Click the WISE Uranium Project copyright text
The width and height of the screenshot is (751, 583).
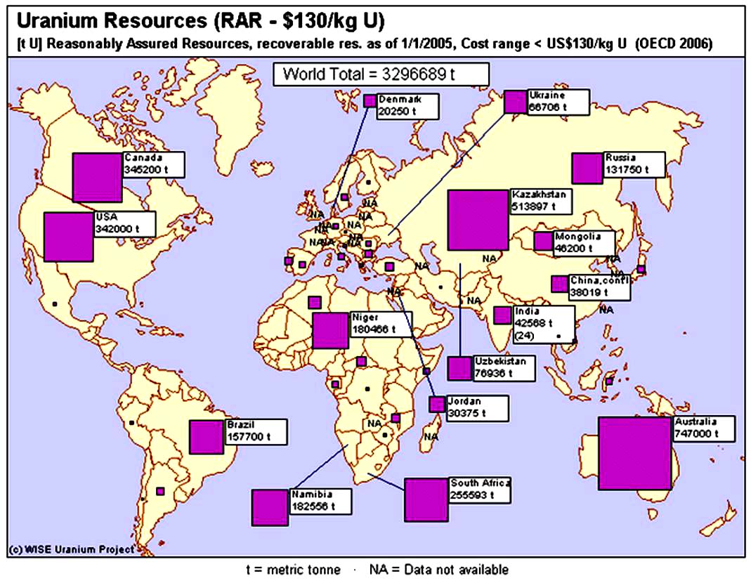point(70,549)
